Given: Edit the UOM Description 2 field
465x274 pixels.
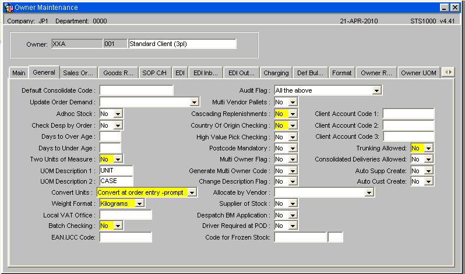Looking at the screenshot, I should (116, 181).
